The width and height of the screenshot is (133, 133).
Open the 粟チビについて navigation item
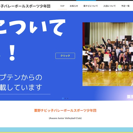[x=91, y=6]
